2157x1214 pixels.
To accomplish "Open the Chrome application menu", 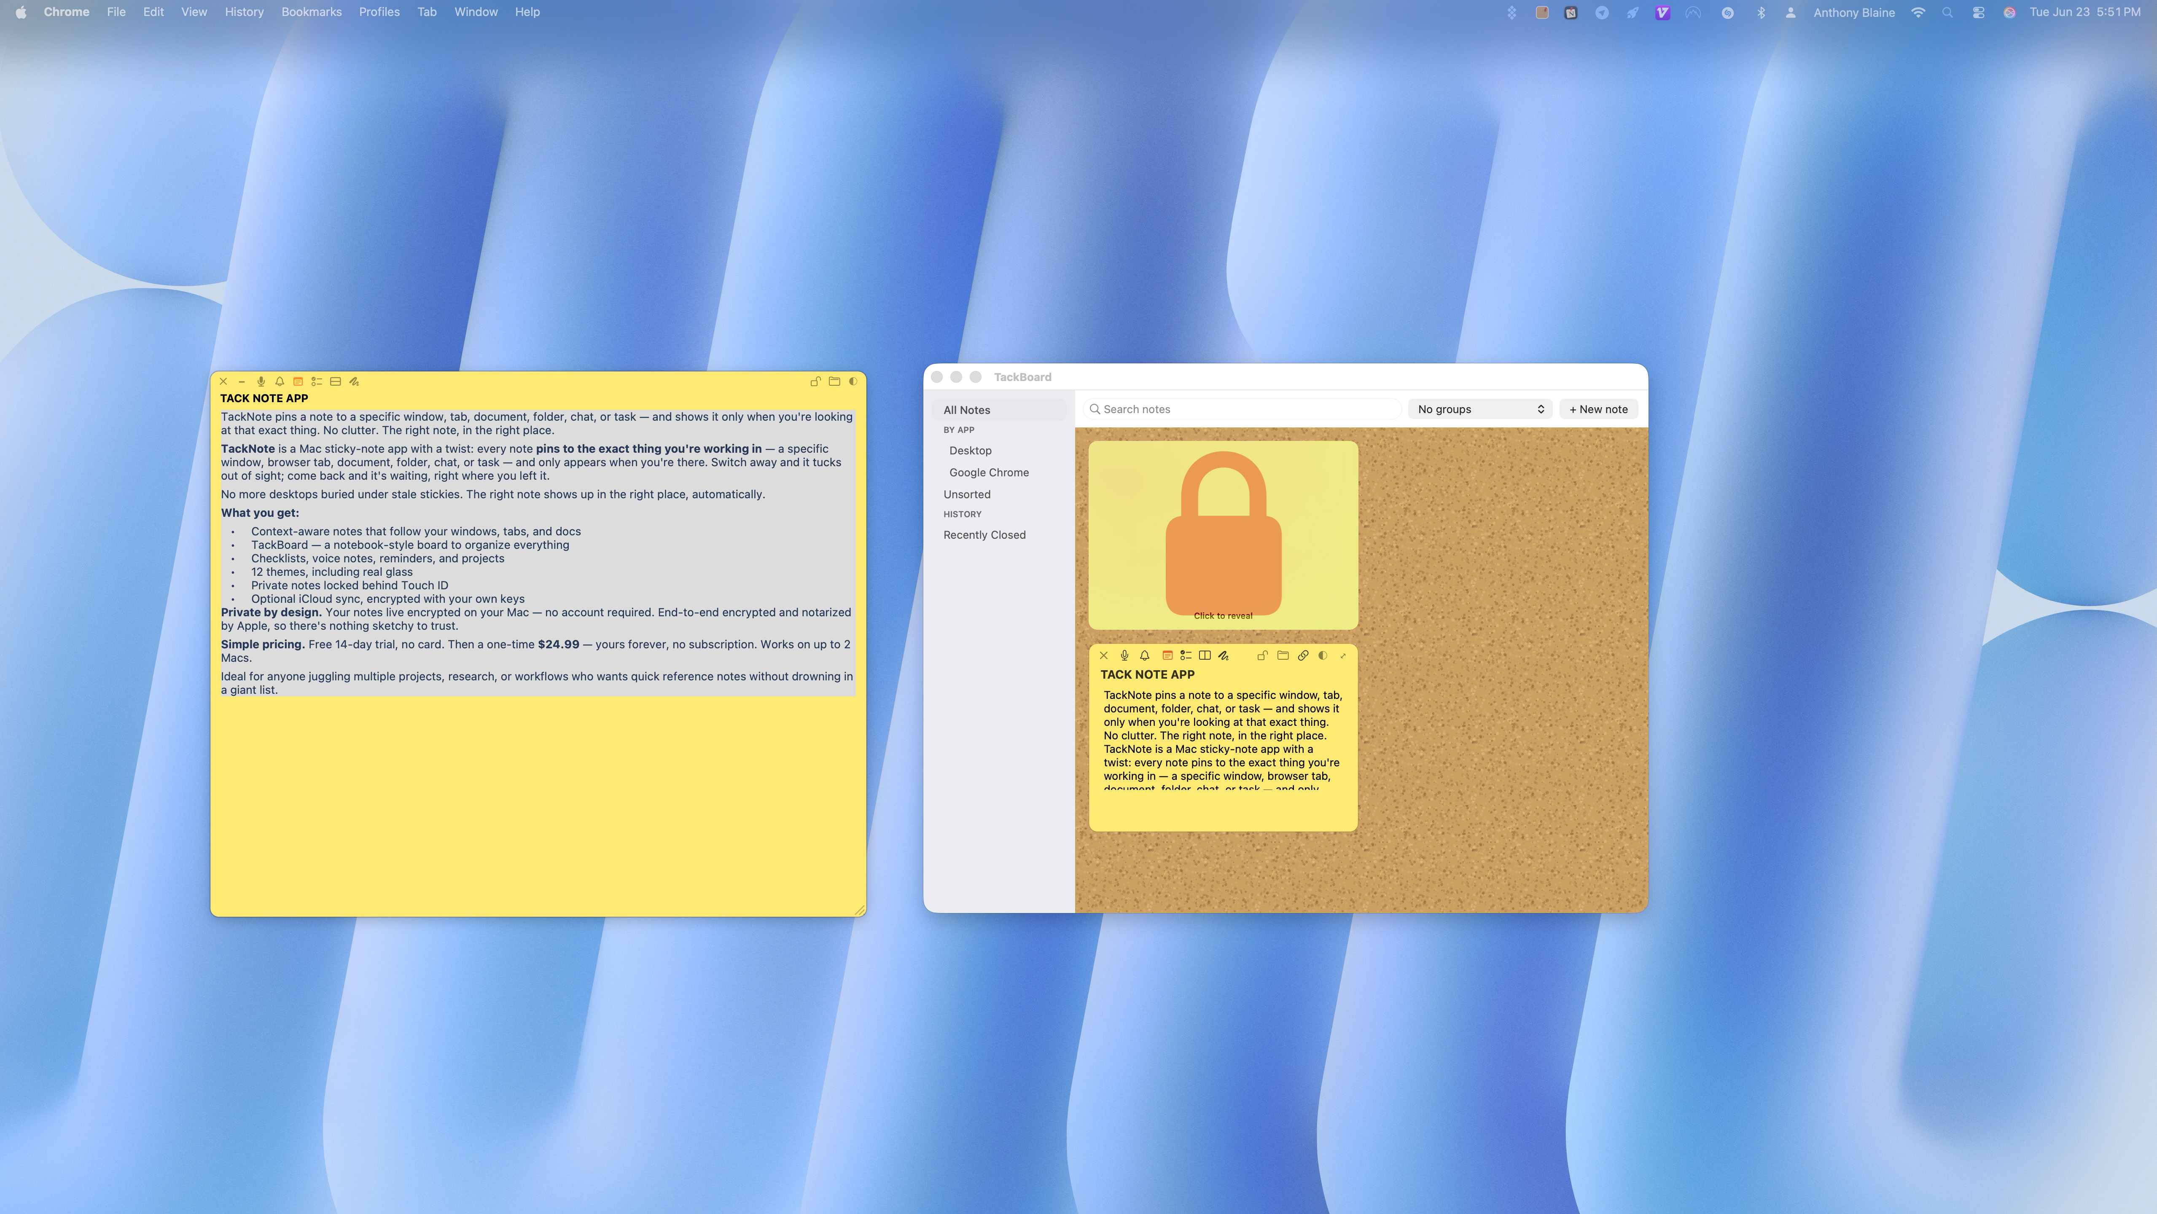I will click(x=66, y=12).
